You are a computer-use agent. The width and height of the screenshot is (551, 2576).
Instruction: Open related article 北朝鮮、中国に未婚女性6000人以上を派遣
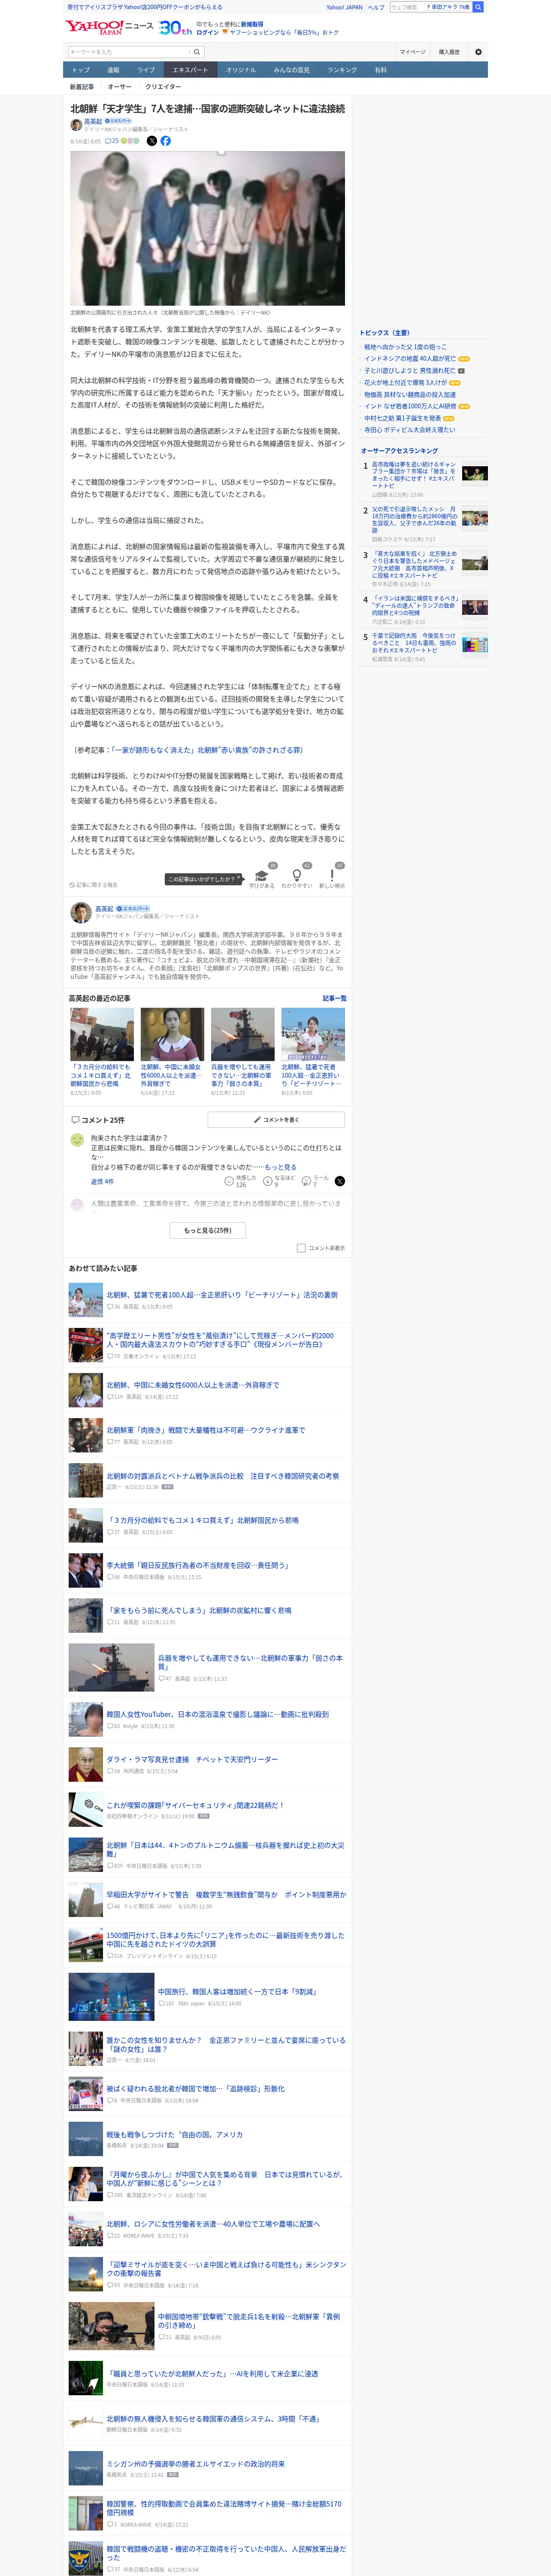pyautogui.click(x=193, y=1385)
